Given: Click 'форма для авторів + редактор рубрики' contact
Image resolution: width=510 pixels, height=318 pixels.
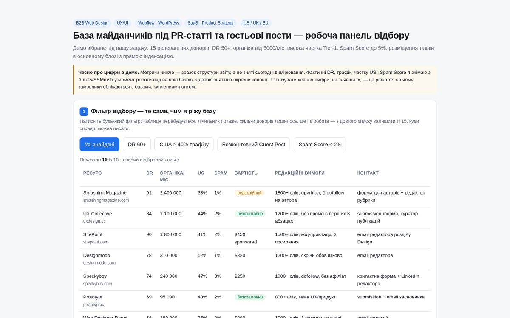Looking at the screenshot, I should tap(391, 196).
